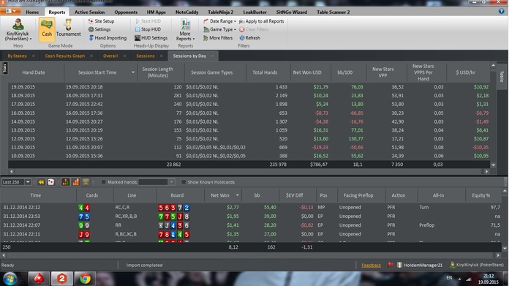512x286 pixels.
Task: Open More Filters
Action: coord(218,38)
